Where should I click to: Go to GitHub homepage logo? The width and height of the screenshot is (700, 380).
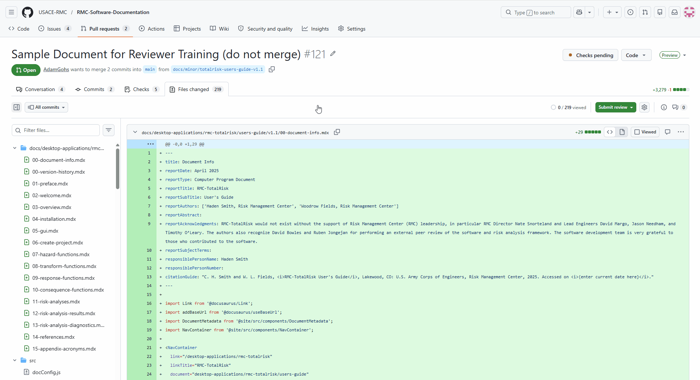pyautogui.click(x=28, y=12)
